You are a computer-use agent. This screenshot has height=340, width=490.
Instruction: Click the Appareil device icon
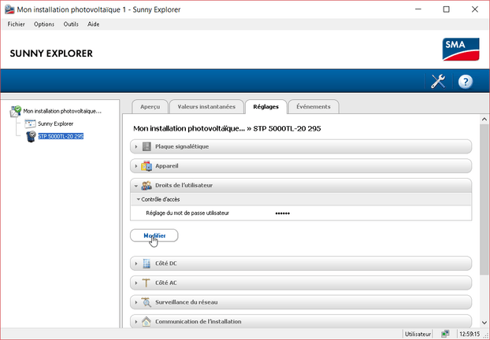click(x=147, y=166)
